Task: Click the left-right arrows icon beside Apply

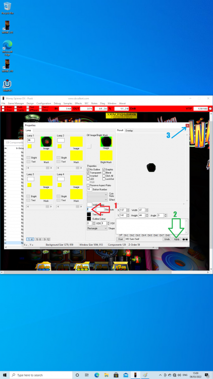Action: (185, 240)
